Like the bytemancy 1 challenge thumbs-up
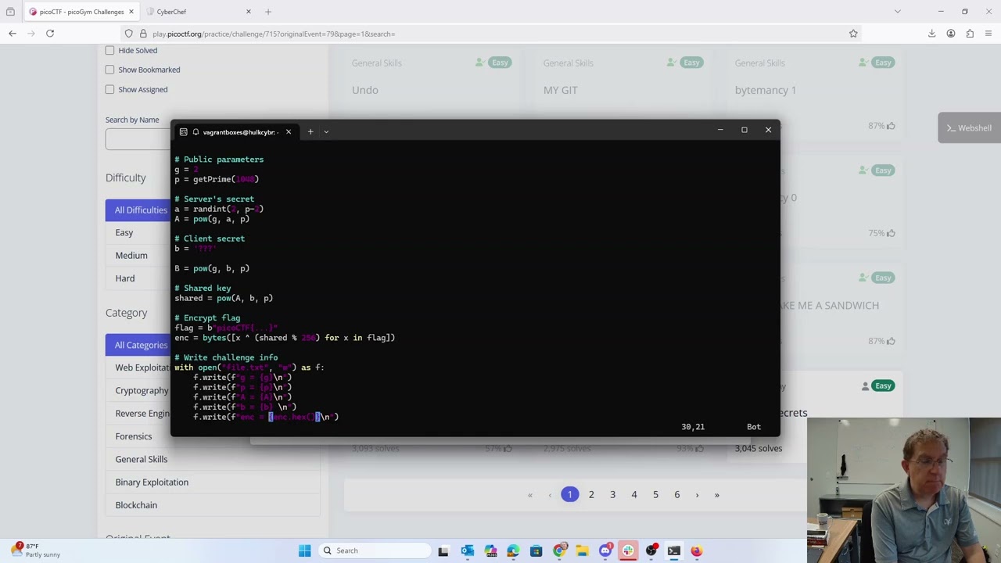The image size is (1001, 563). click(x=890, y=125)
